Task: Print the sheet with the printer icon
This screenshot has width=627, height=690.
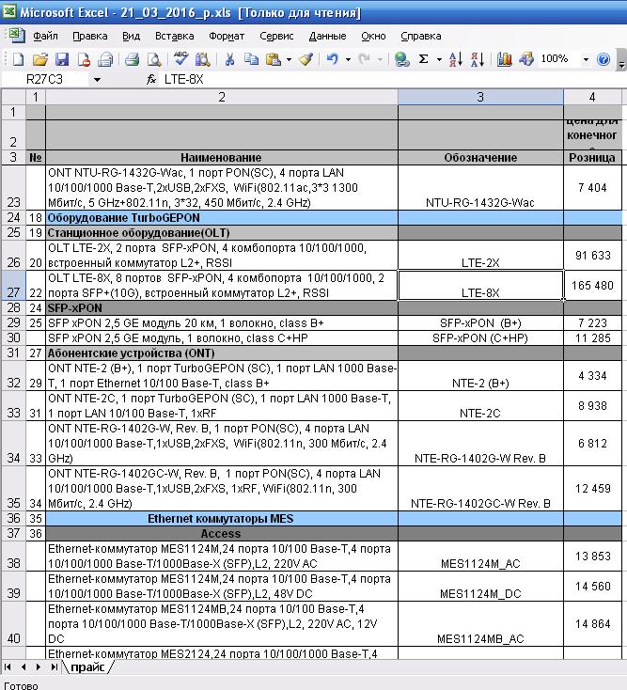Action: [x=132, y=59]
